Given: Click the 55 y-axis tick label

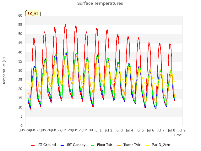Looking at the screenshot, I should click(20, 25).
